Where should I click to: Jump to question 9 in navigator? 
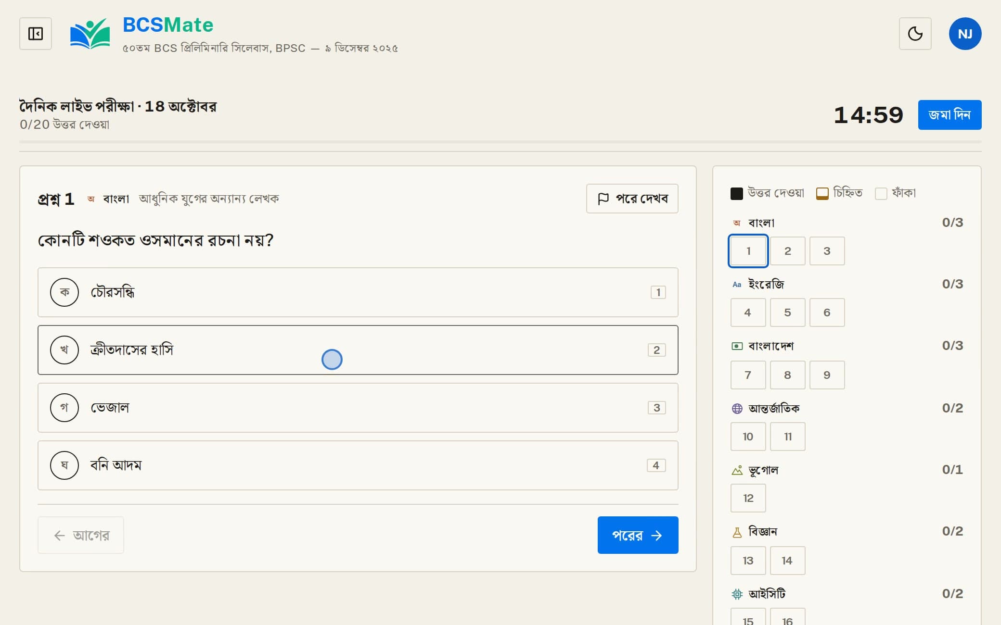pos(827,375)
